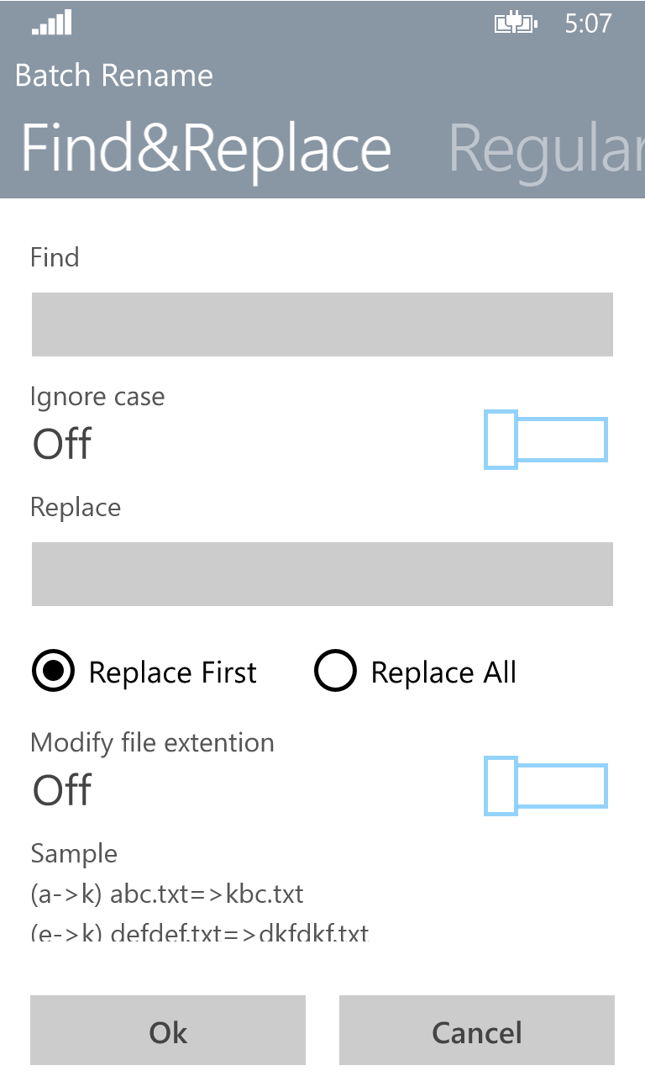Tap the Find label
This screenshot has width=645, height=1076.
pos(55,257)
